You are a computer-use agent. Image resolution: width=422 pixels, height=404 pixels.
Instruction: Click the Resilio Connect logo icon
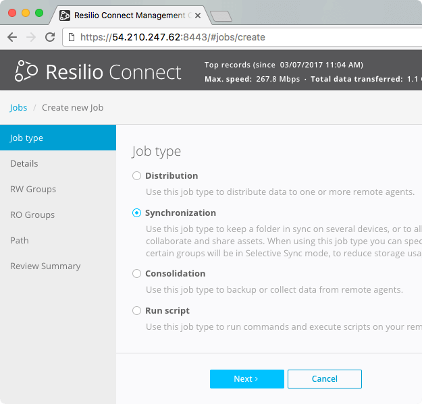tap(26, 71)
